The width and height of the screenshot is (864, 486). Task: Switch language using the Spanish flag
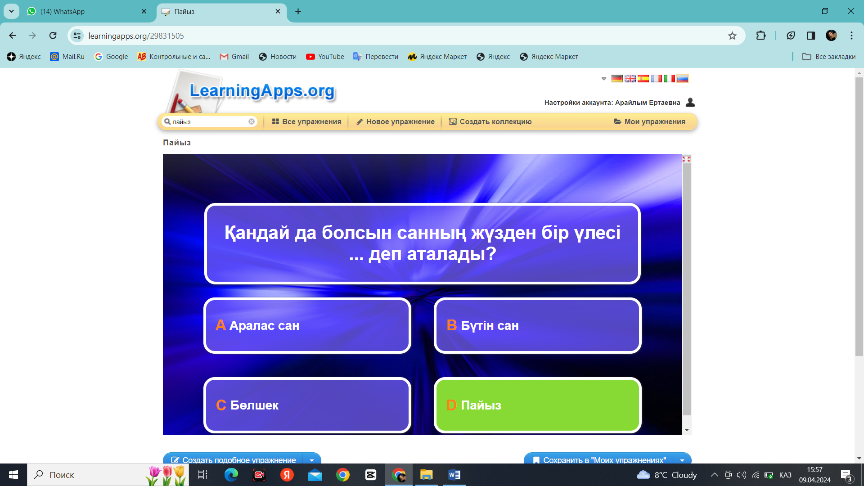[x=643, y=79]
